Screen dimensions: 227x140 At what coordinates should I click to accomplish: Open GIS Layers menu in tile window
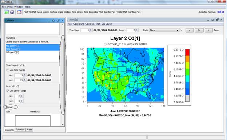107,24
